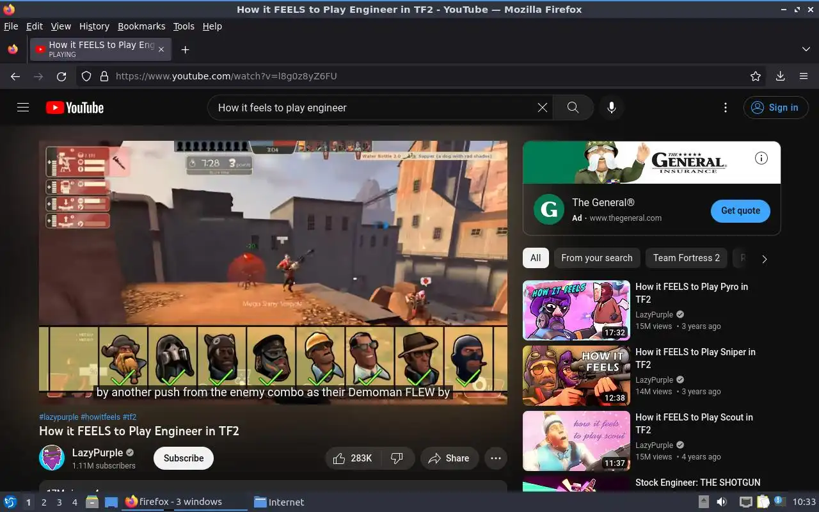Bookmark this page with star
This screenshot has height=512, width=819.
(756, 76)
